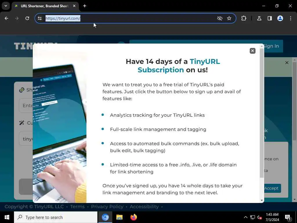Click the Sign In button

pyautogui.click(x=271, y=46)
